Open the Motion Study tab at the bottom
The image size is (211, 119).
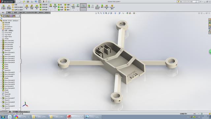point(24,112)
